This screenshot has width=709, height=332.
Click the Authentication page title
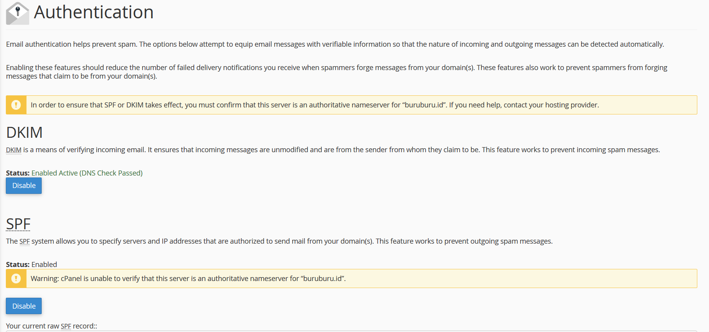click(93, 12)
